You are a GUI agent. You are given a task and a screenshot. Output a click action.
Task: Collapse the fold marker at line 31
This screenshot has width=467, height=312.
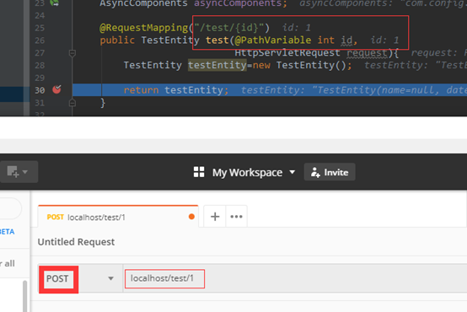coord(72,103)
